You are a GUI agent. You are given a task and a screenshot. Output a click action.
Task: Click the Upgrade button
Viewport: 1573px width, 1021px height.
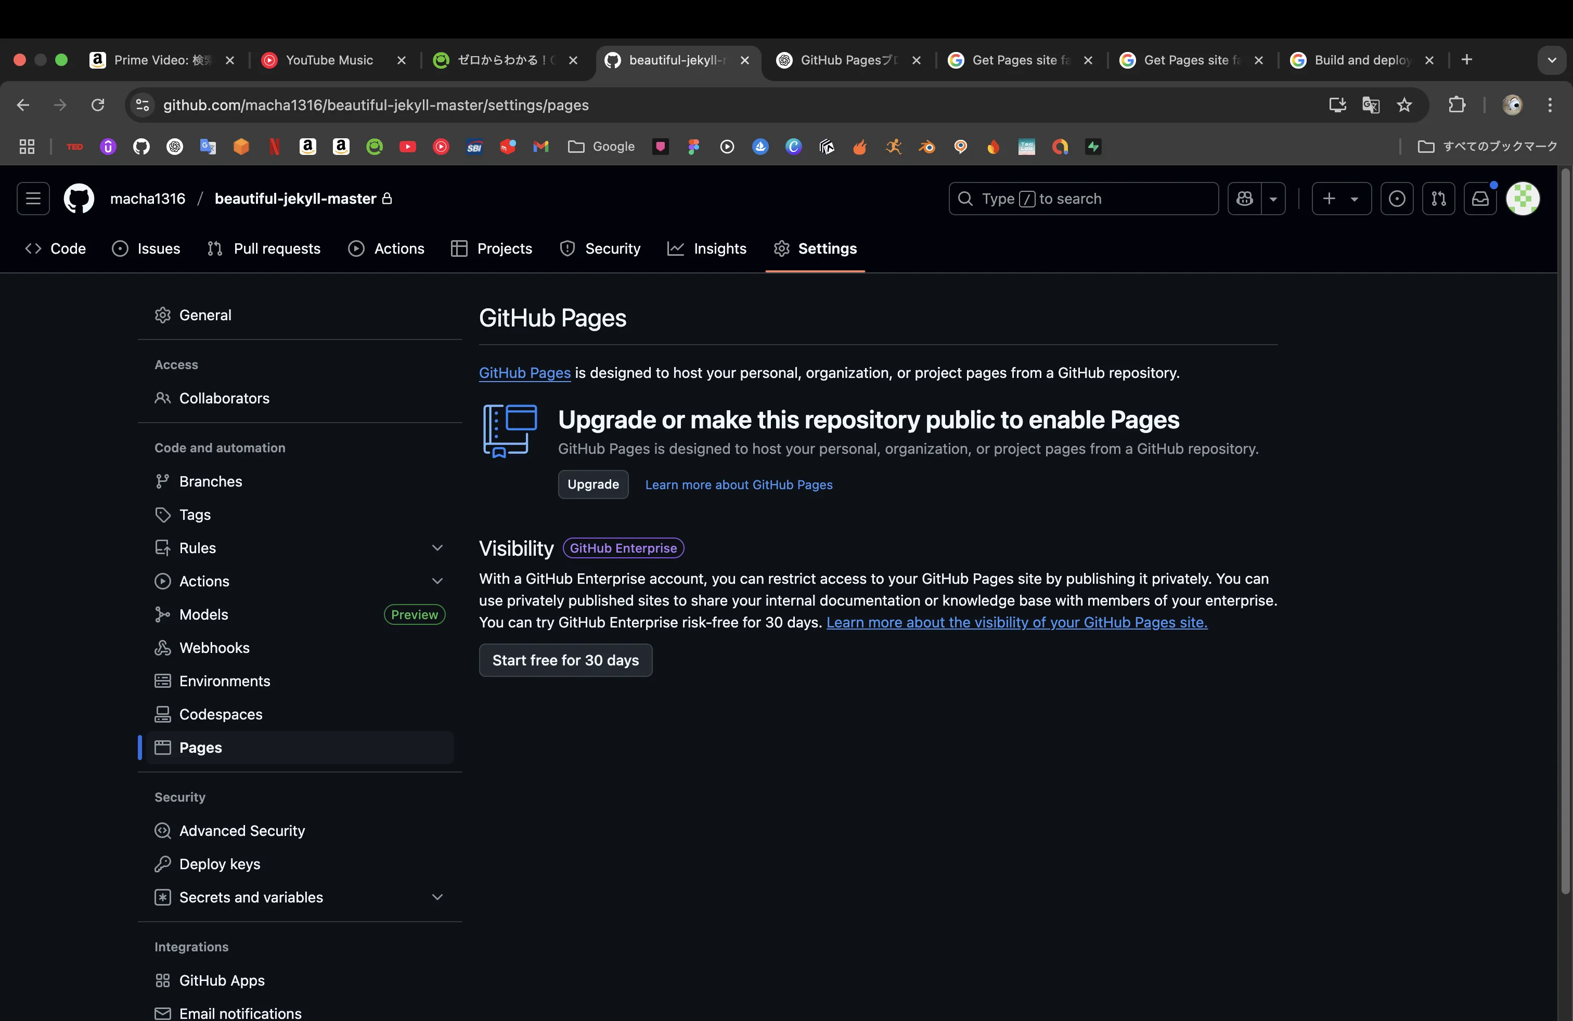[593, 484]
